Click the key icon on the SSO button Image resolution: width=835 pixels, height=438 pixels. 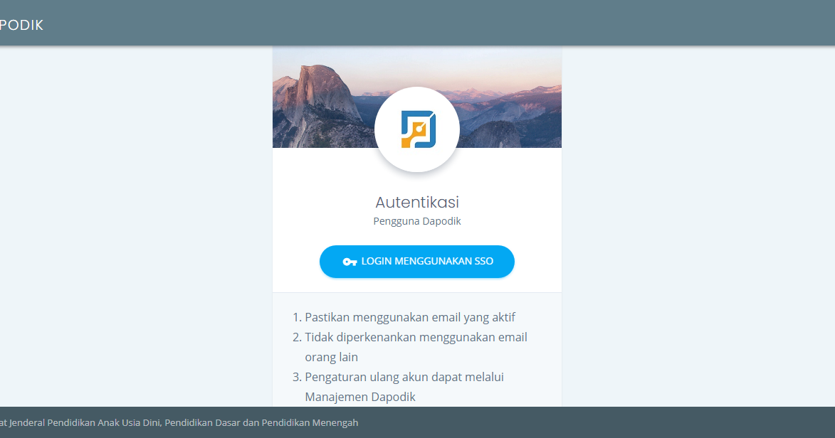[350, 262]
